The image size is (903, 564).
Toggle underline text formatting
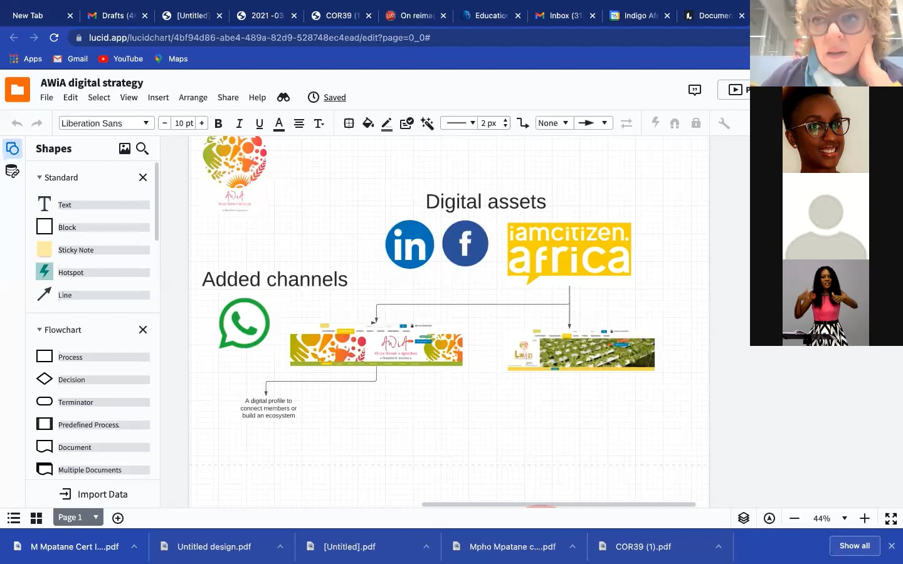click(x=259, y=123)
